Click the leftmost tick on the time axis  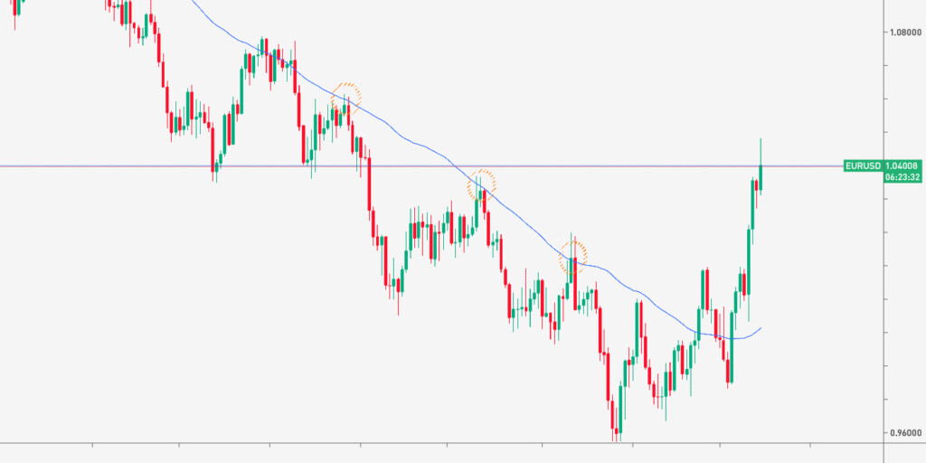point(92,444)
